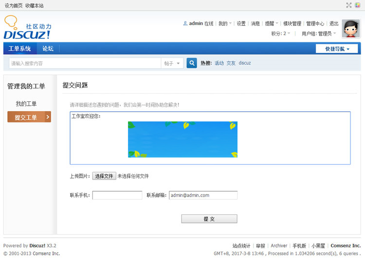Open the colorful style switcher icon
Image resolution: width=365 pixels, height=276 pixels.
point(357,5)
